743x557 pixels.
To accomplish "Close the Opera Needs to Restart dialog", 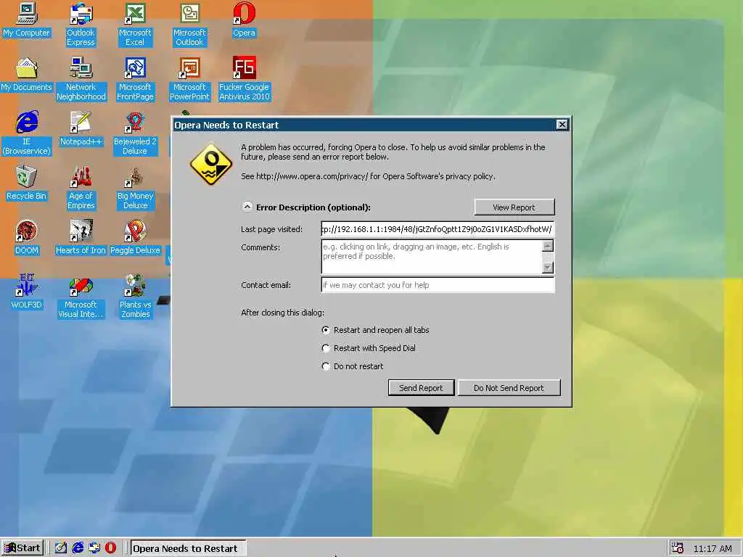I will (562, 125).
